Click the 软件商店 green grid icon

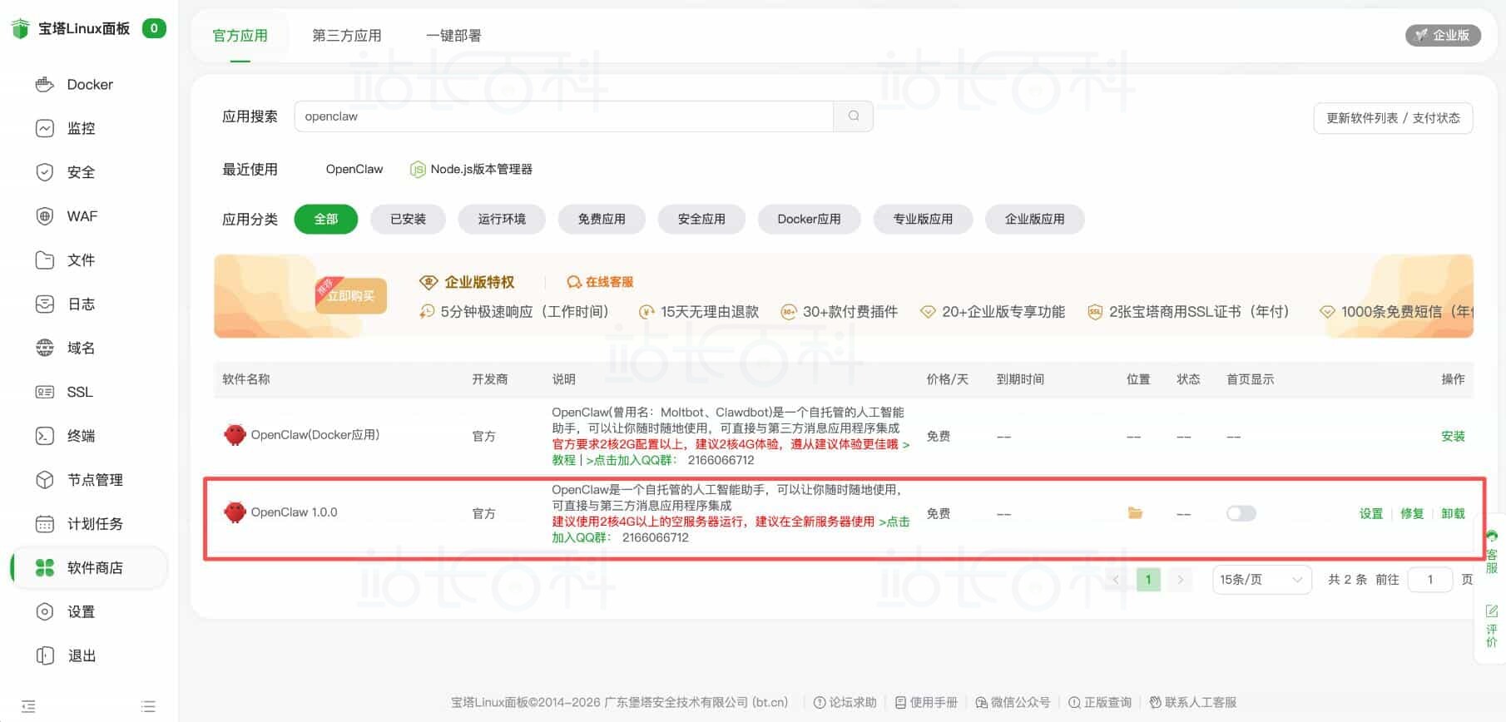pyautogui.click(x=45, y=568)
